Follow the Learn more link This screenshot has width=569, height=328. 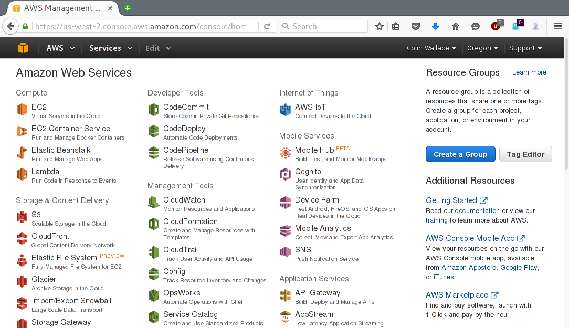pos(529,72)
